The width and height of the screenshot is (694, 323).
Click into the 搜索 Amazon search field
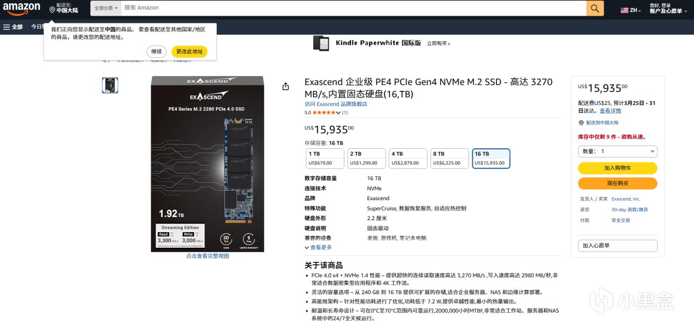pyautogui.click(x=354, y=8)
